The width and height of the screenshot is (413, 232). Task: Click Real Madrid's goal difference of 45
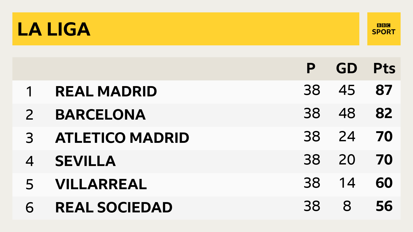(x=347, y=90)
